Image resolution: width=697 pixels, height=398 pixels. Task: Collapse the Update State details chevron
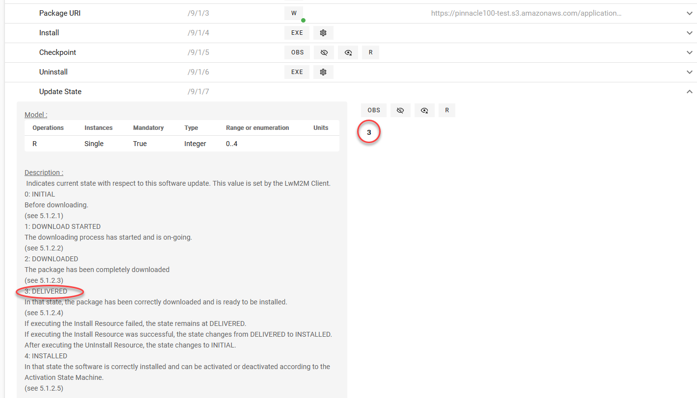pyautogui.click(x=689, y=92)
